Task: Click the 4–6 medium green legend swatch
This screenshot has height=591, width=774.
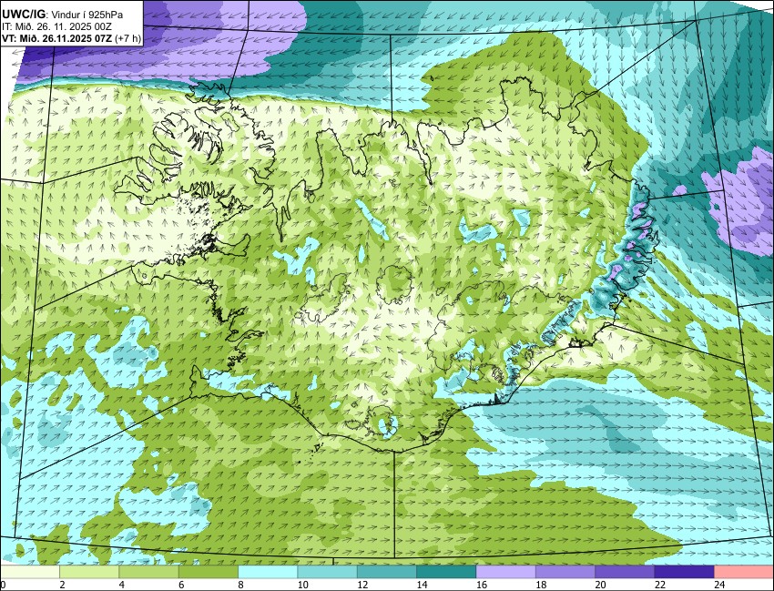Action: (x=148, y=572)
